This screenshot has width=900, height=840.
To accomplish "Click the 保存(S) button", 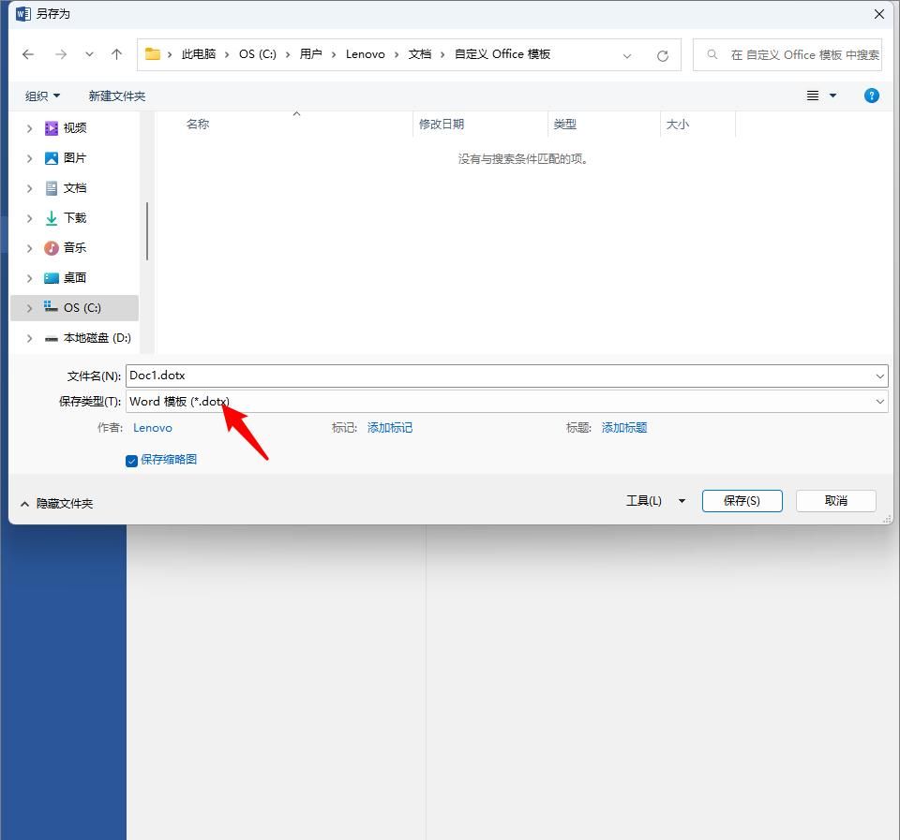I will [742, 500].
